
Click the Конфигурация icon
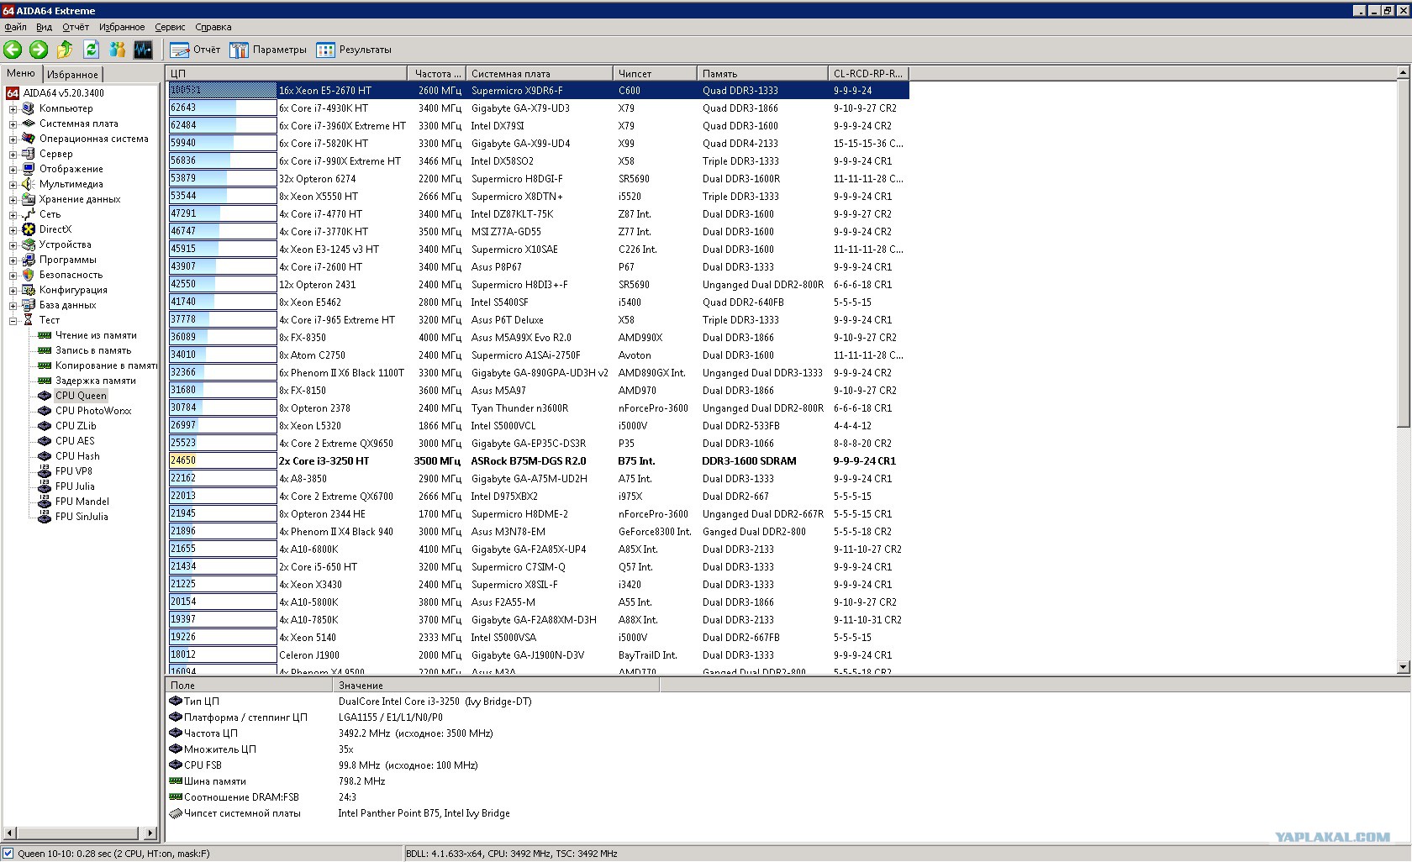point(29,290)
